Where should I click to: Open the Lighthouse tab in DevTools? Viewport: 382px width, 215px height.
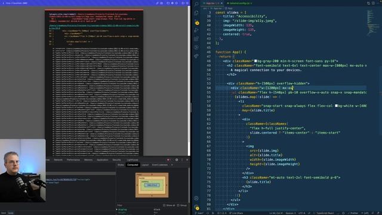pyautogui.click(x=133, y=160)
